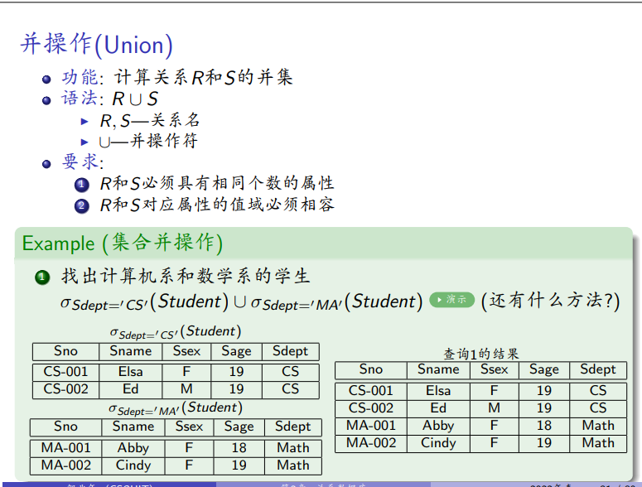The width and height of the screenshot is (642, 487).
Task: Click the triangle marker before R, S—关系名
Action: [x=84, y=122]
